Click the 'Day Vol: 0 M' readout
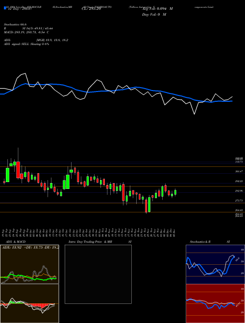 154,15
